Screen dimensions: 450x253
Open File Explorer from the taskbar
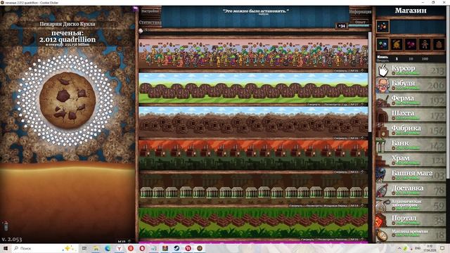click(96, 248)
